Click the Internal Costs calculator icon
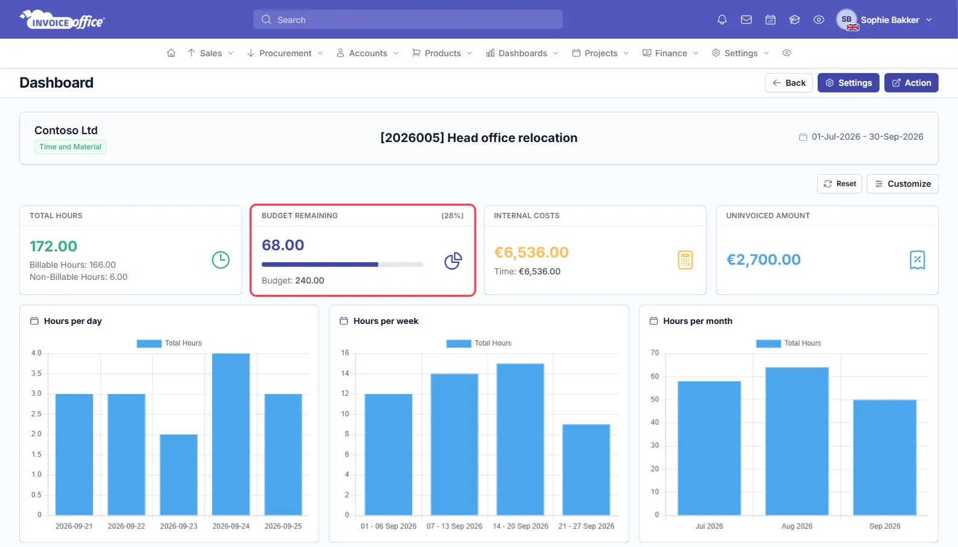Screen dimensions: 958x547 click(685, 260)
